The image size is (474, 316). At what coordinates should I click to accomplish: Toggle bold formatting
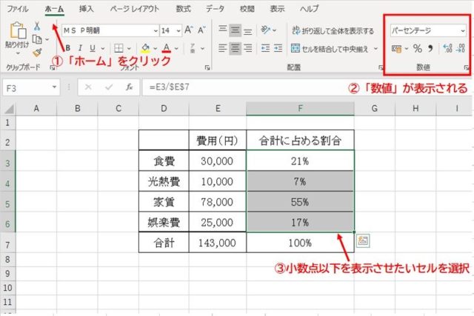[x=67, y=49]
